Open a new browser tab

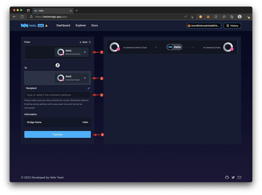tap(77, 11)
